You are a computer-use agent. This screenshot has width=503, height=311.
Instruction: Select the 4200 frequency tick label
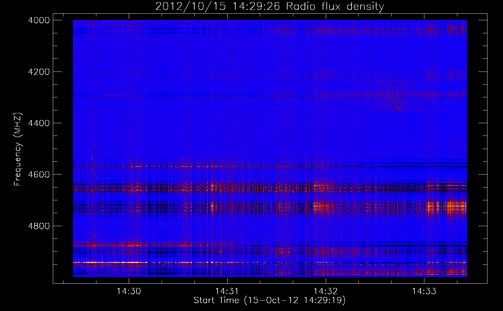click(x=39, y=72)
